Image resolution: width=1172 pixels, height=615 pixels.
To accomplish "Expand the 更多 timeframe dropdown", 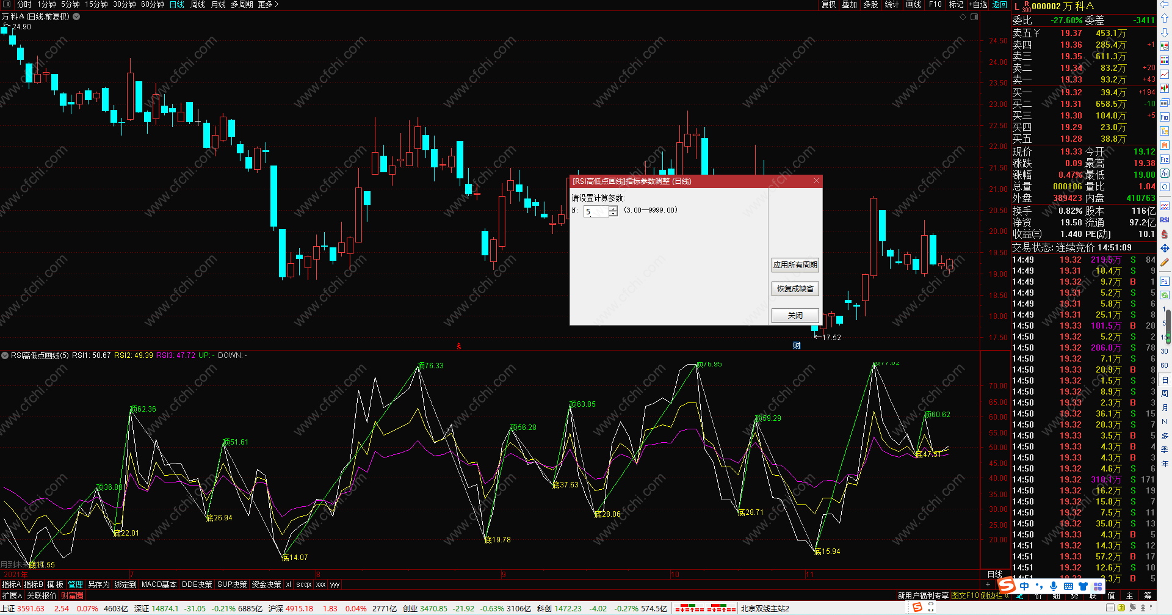I will (x=268, y=4).
